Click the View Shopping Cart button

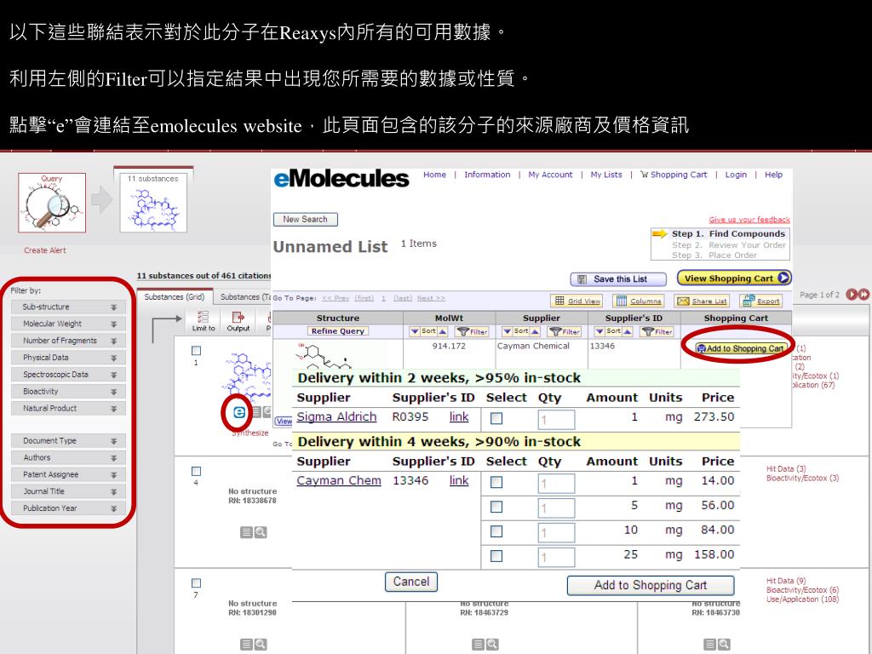(734, 278)
